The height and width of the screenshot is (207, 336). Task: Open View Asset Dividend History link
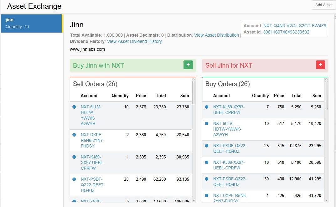click(x=134, y=41)
